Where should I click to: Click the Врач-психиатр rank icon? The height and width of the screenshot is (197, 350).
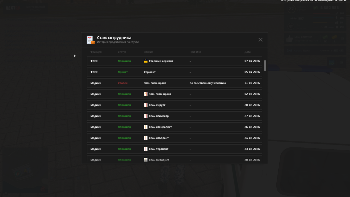coord(146,116)
